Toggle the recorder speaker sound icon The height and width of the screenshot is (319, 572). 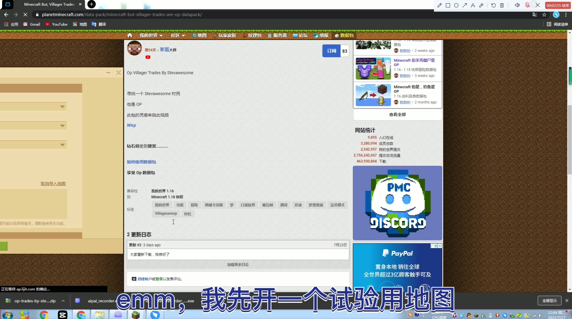[517, 5]
